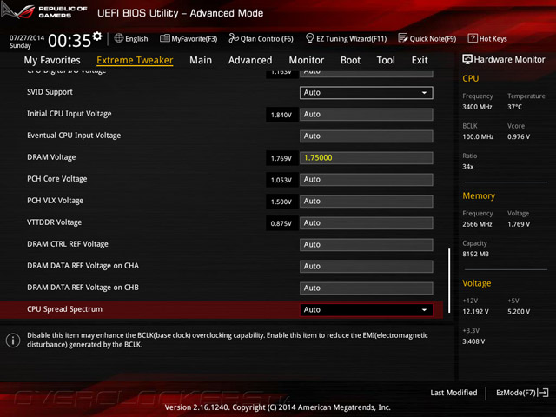The width and height of the screenshot is (556, 417).
Task: Click the 12.192 V reading
Action: (475, 311)
